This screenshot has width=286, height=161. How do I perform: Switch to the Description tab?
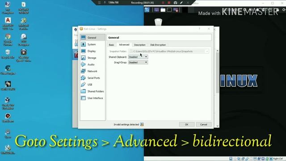tap(140, 45)
